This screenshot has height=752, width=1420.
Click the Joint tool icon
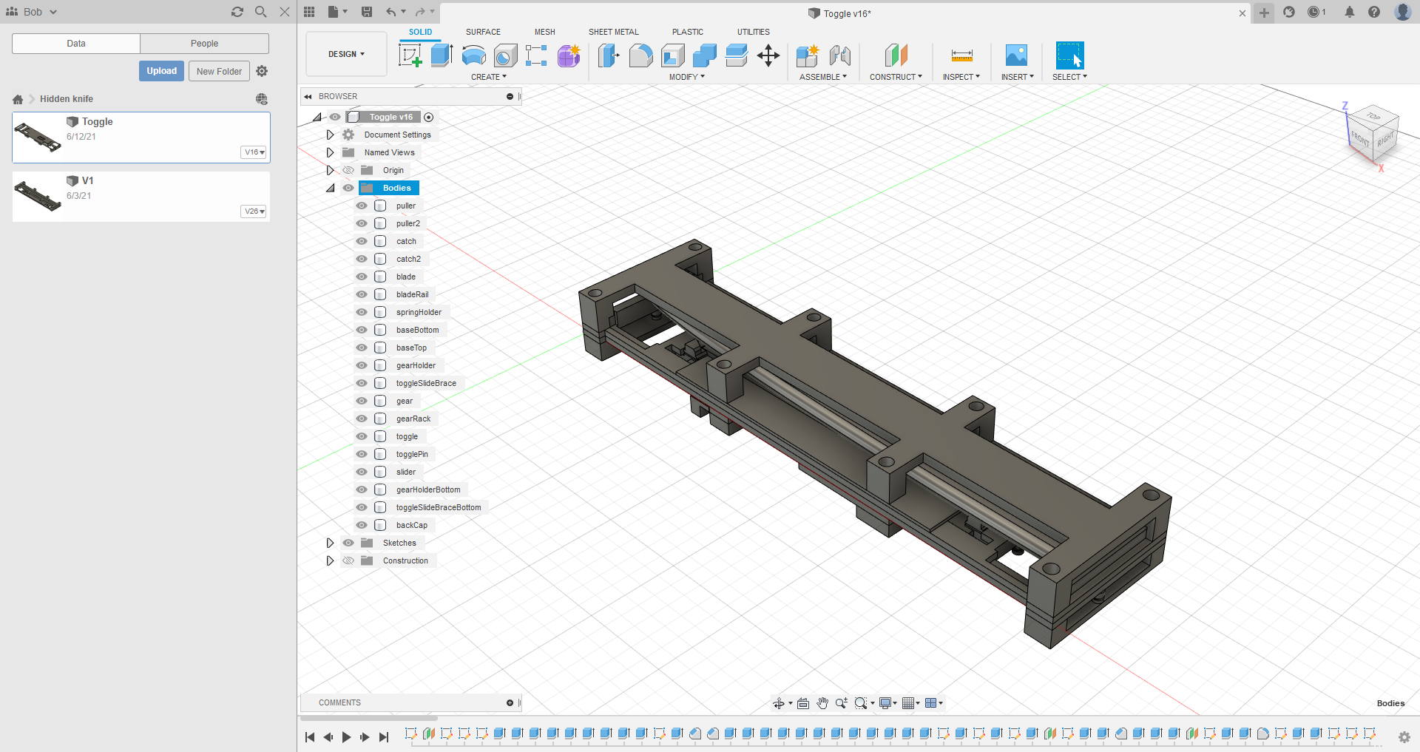click(839, 55)
